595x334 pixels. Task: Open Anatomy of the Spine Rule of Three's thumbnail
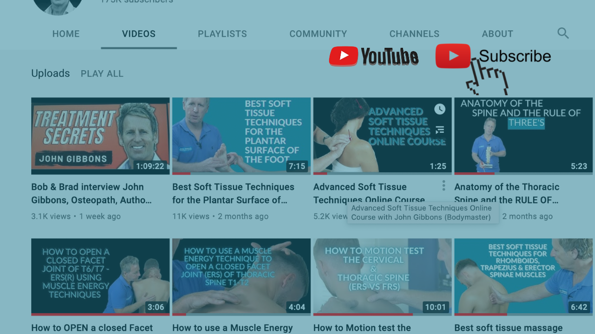(x=523, y=136)
